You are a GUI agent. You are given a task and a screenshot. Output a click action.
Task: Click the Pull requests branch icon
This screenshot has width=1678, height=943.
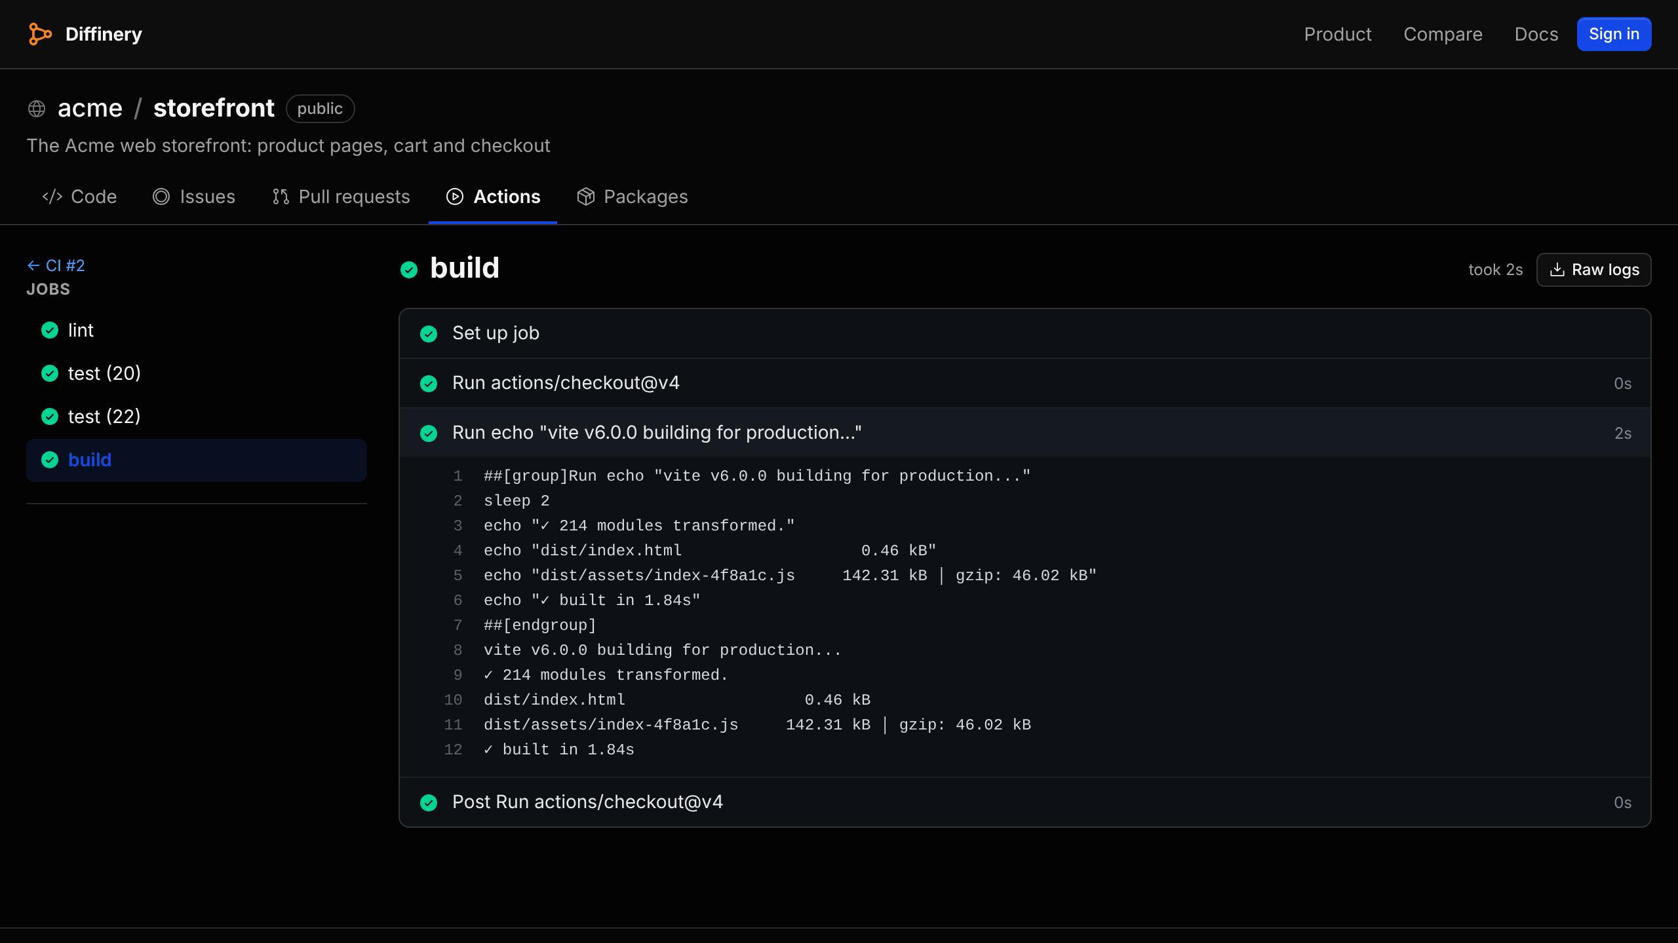(281, 196)
